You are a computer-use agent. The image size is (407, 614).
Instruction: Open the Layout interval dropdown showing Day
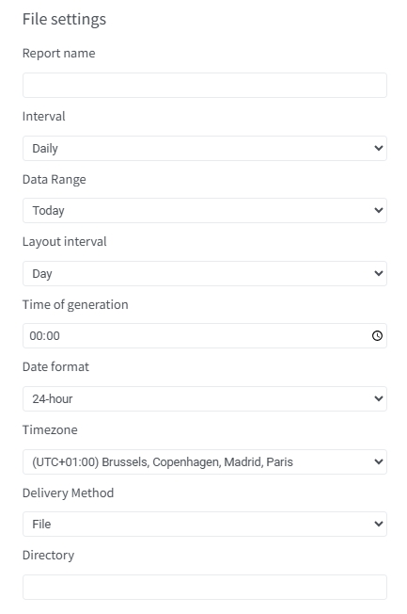[x=205, y=273]
